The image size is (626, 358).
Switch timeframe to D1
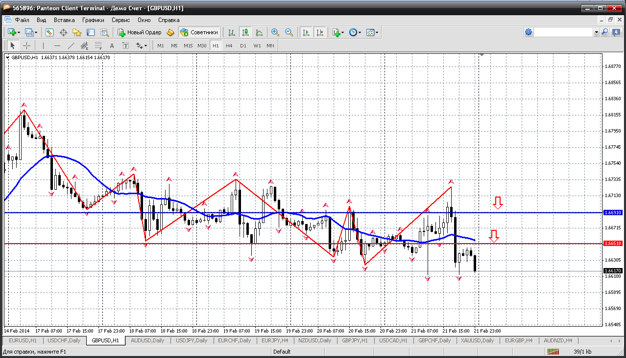[x=243, y=45]
